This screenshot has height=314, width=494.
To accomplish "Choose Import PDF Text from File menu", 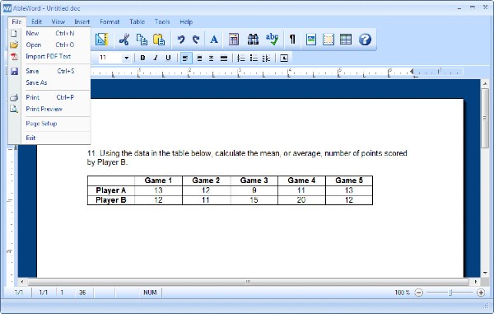I will (x=49, y=56).
